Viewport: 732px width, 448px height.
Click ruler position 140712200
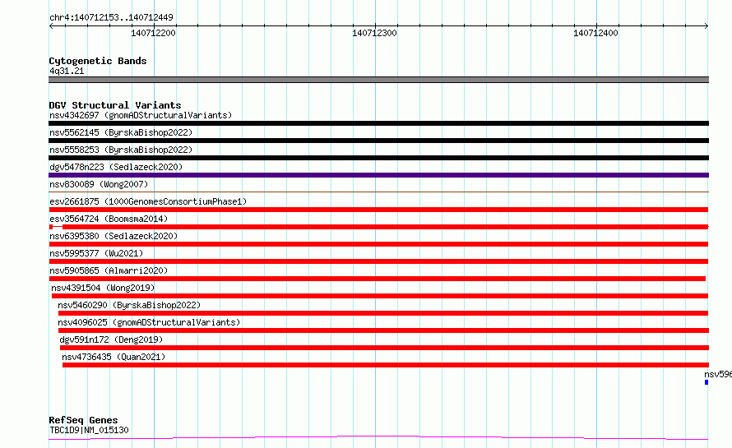tap(153, 33)
